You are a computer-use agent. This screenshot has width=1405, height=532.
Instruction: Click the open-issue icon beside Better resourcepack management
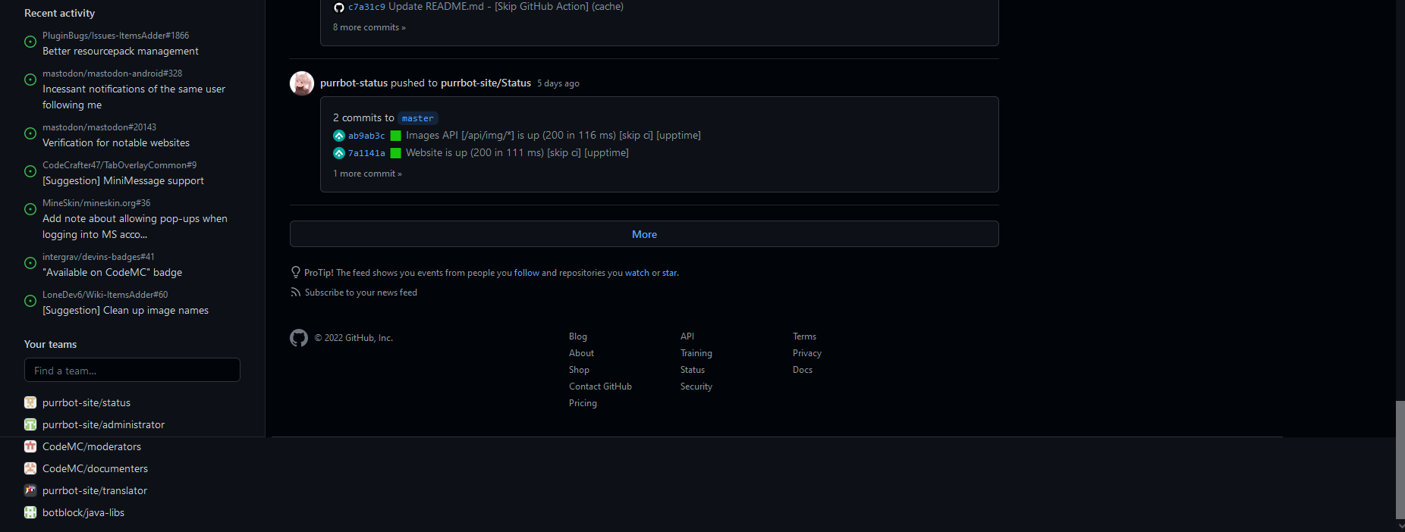tap(30, 42)
